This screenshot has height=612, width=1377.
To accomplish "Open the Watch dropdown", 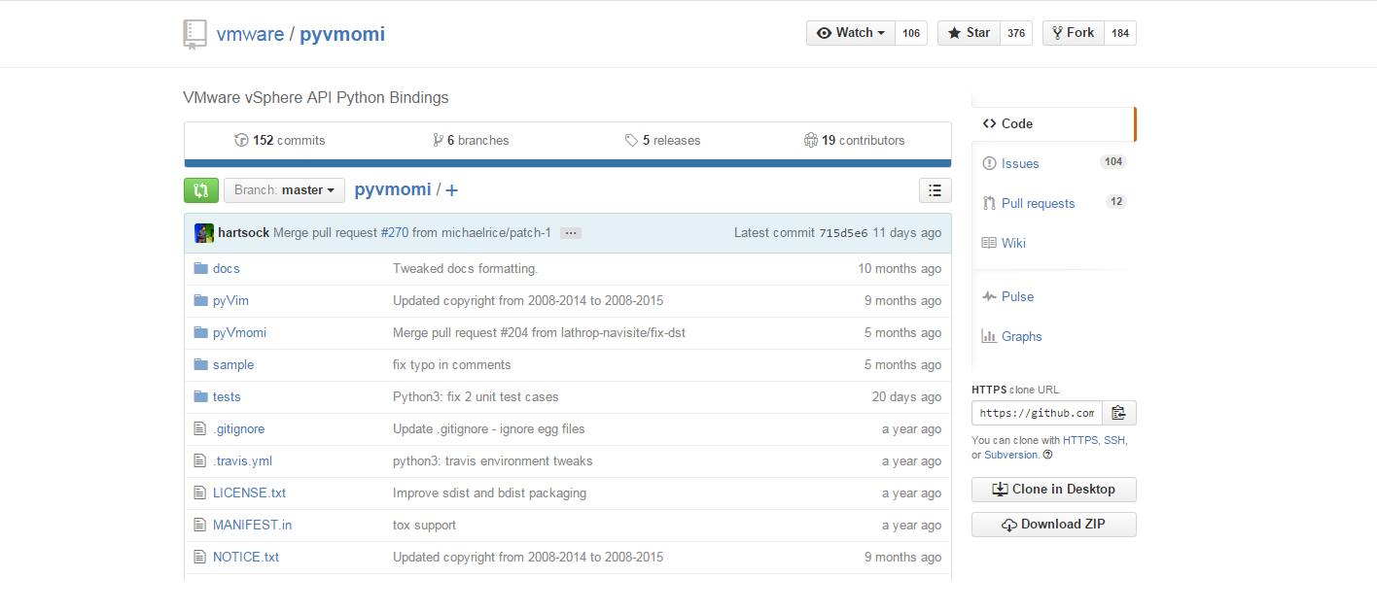I will tap(850, 33).
